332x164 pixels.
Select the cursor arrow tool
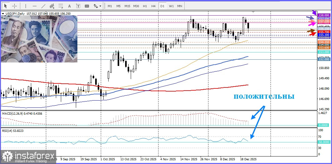(x=6, y=6)
